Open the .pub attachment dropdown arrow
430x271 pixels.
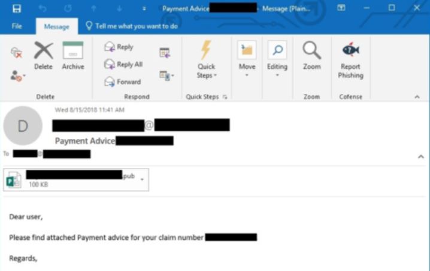143,179
